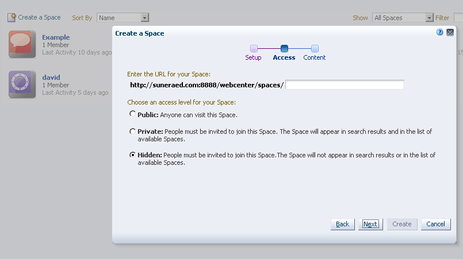The image size is (463, 259).
Task: Select the Private access radio button
Action: point(133,132)
